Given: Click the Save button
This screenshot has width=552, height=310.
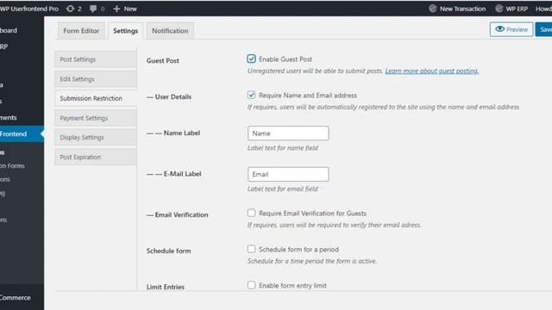Looking at the screenshot, I should pyautogui.click(x=544, y=29).
